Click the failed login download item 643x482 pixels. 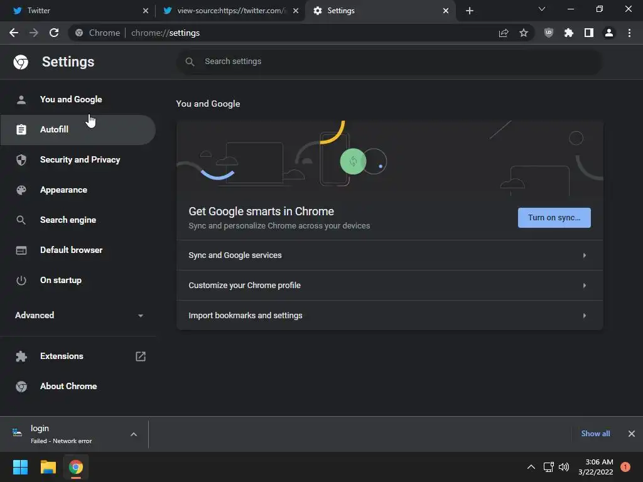tap(62, 434)
